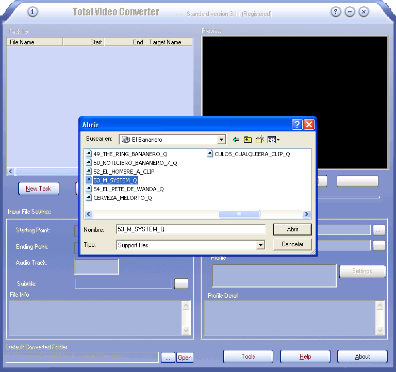Click the Settings button beside Profile
Screen dimensions: 396x372
(362, 271)
